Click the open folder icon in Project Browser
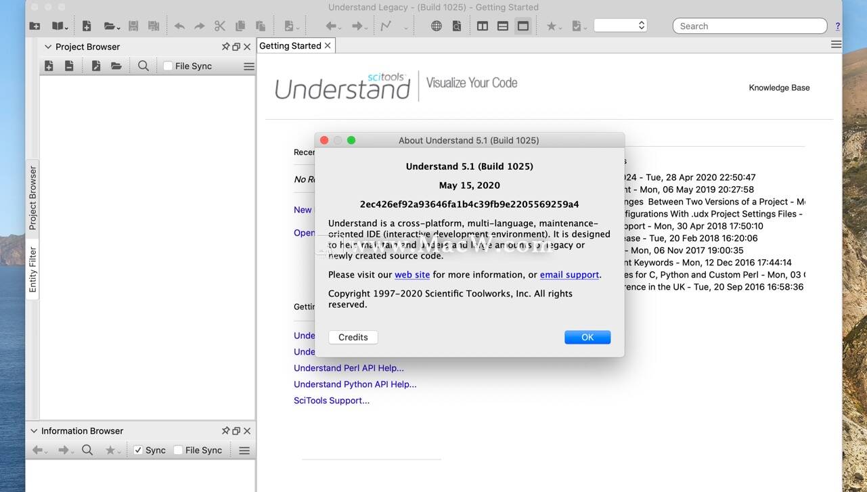The width and height of the screenshot is (867, 492). (116, 66)
